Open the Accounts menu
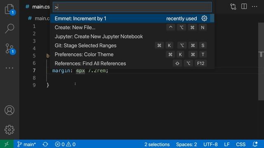 (9, 110)
